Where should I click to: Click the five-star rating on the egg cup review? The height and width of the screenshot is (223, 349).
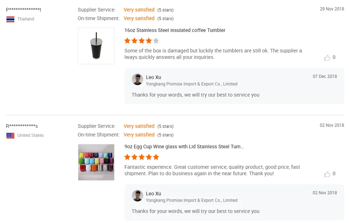click(x=141, y=157)
